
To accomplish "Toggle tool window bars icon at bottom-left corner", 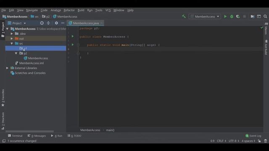I will pyautogui.click(x=4, y=141).
